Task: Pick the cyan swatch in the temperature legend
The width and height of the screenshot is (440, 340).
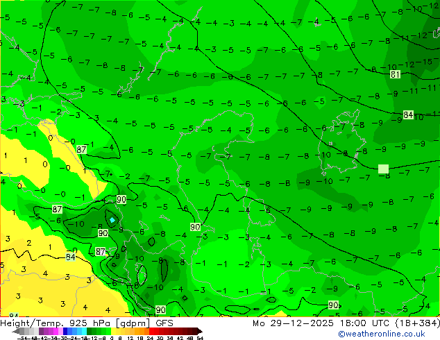Action: click(x=84, y=331)
